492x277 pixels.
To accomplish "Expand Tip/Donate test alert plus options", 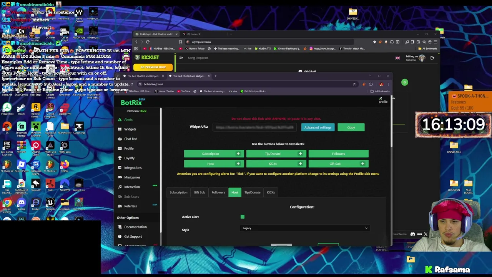I will [300, 154].
